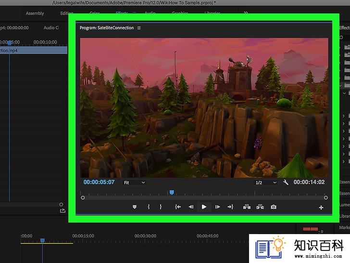
Task: Click 00:00:45:00 on the bottom timeline ruler
Action: point(207,236)
